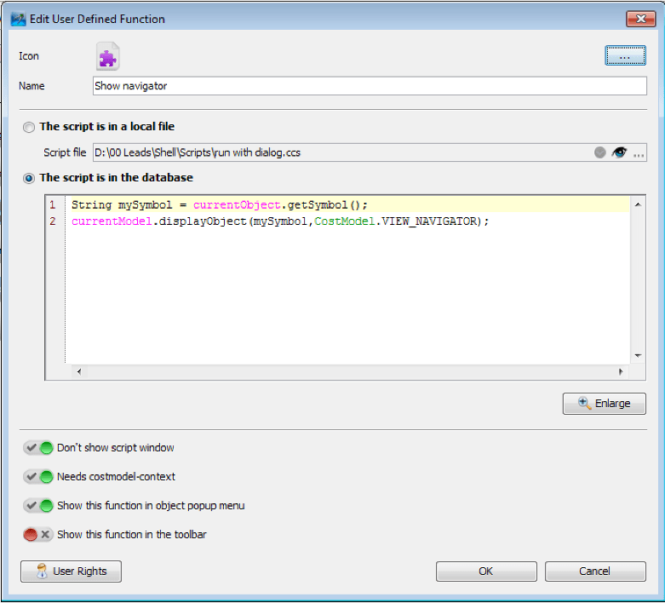This screenshot has width=665, height=603.
Task: Click code line 2 with displayObject call
Action: pyautogui.click(x=280, y=221)
